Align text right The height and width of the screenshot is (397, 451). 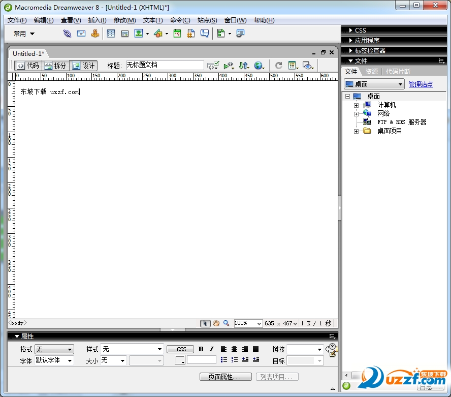tap(245, 349)
